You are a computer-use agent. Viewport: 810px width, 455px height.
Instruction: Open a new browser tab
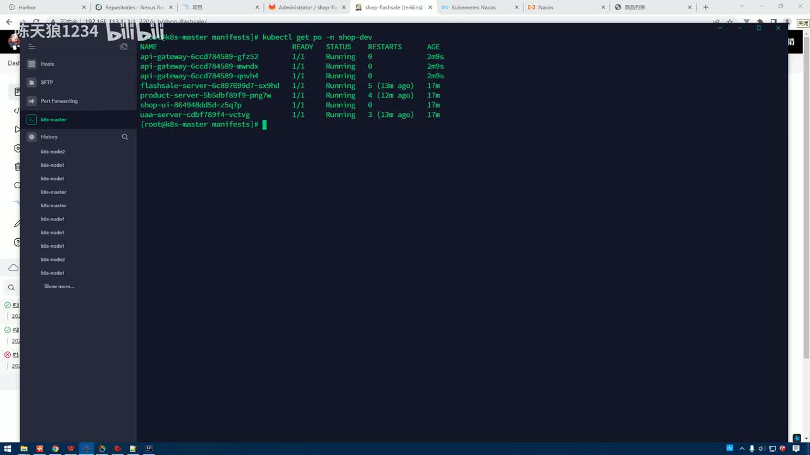pos(706,7)
